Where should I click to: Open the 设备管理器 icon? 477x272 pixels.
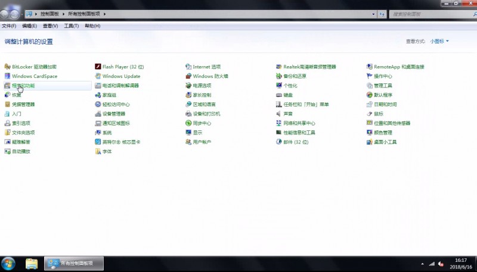point(98,114)
